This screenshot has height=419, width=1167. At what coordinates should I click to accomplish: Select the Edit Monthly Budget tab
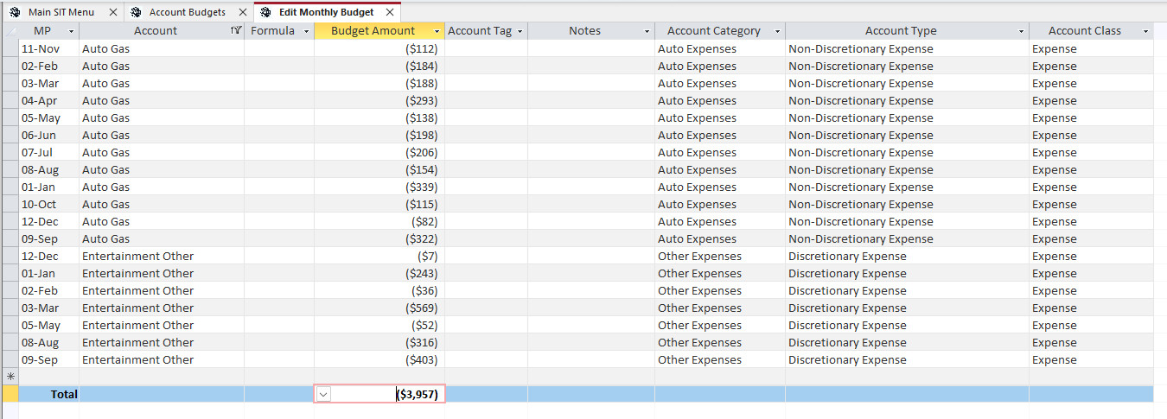(327, 12)
